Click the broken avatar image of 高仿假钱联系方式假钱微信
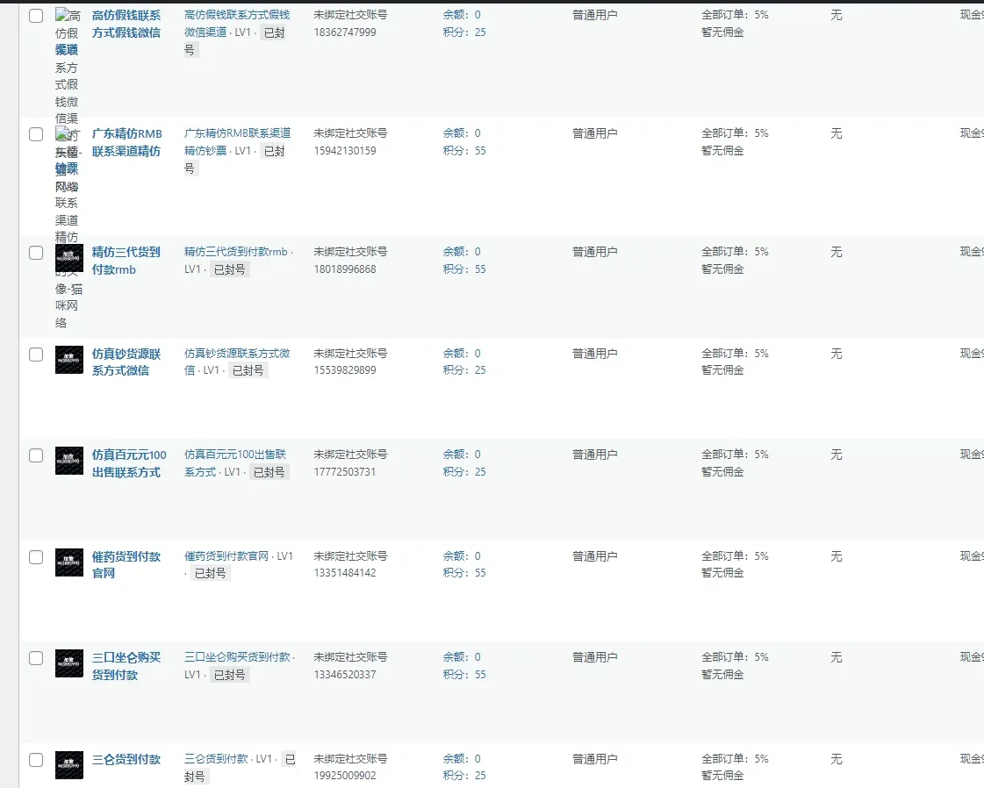This screenshot has height=788, width=984. [x=61, y=15]
